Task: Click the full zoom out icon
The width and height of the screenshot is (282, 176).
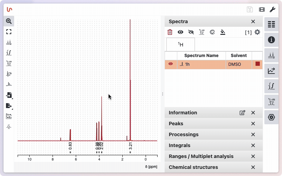Action: point(9,32)
